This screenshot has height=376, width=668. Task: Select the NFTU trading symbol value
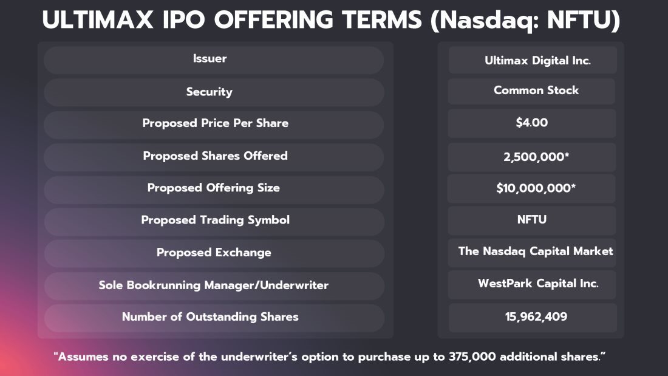(532, 220)
